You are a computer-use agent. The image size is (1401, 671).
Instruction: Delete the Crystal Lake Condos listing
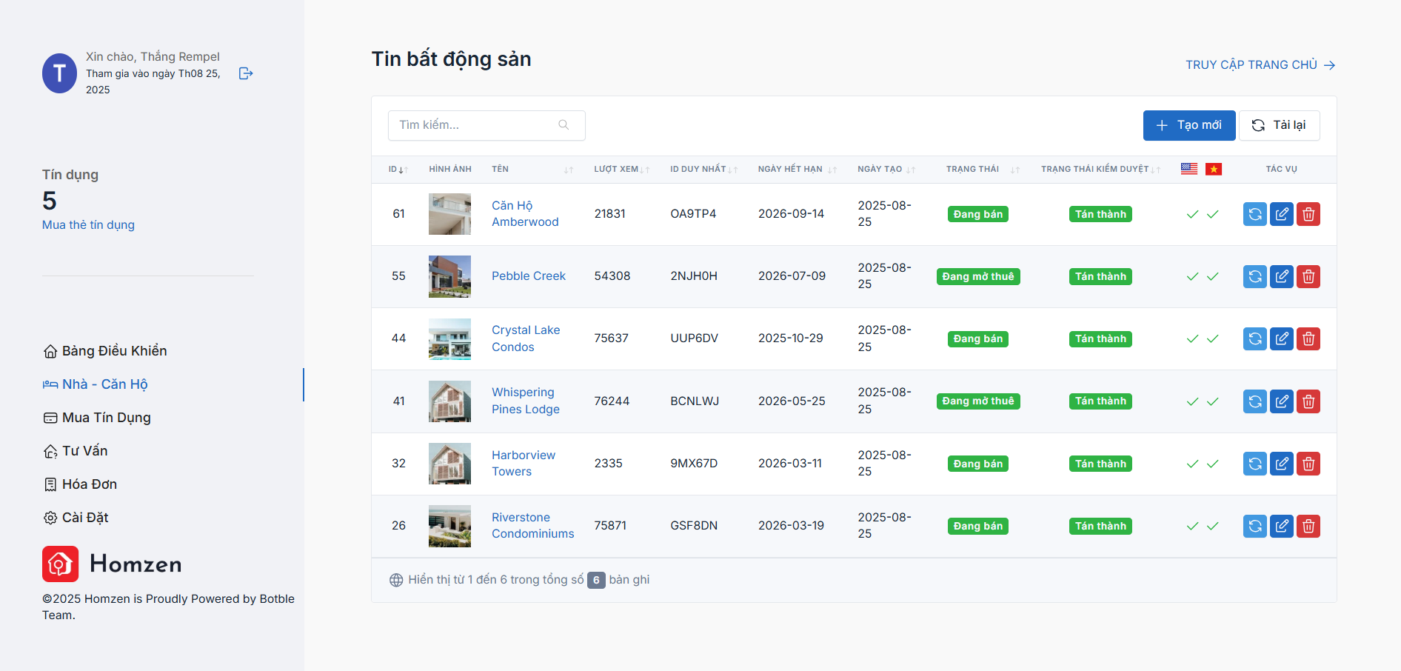tap(1308, 338)
